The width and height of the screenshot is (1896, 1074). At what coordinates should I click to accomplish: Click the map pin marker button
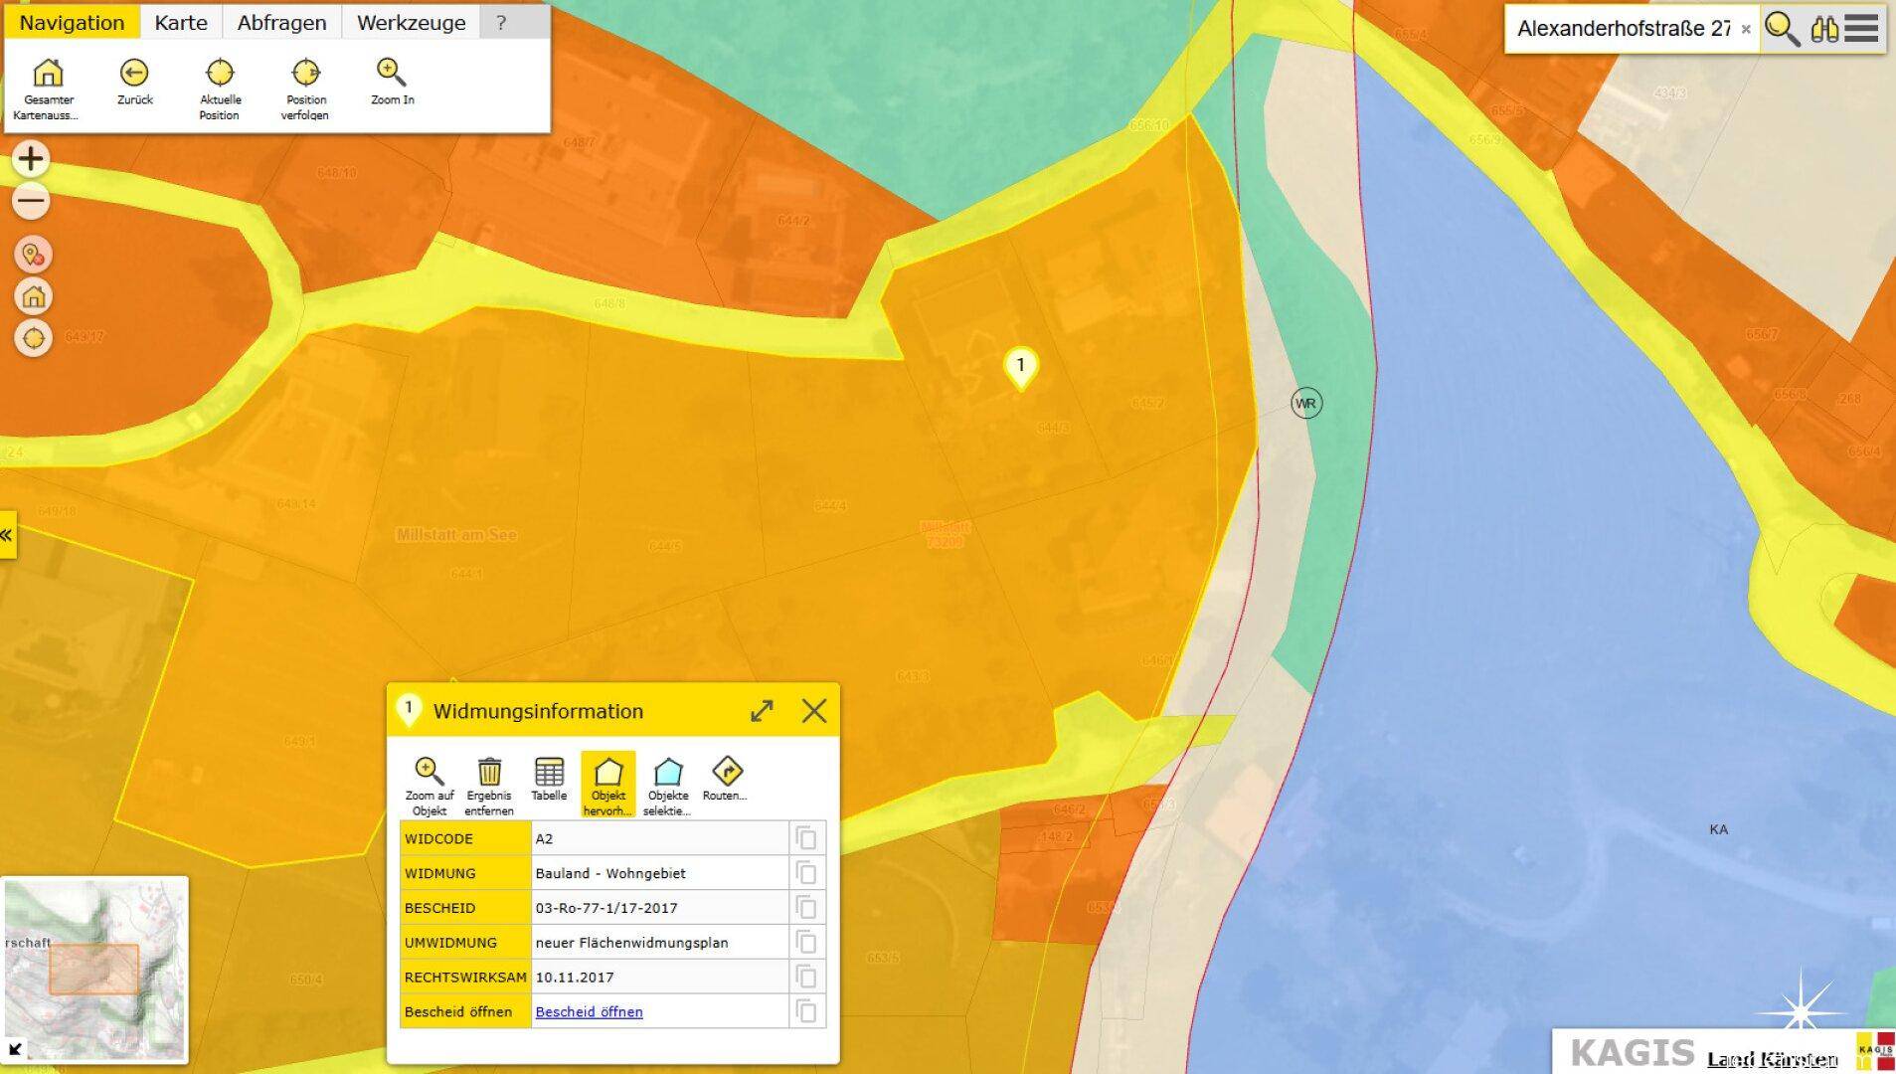click(x=33, y=255)
